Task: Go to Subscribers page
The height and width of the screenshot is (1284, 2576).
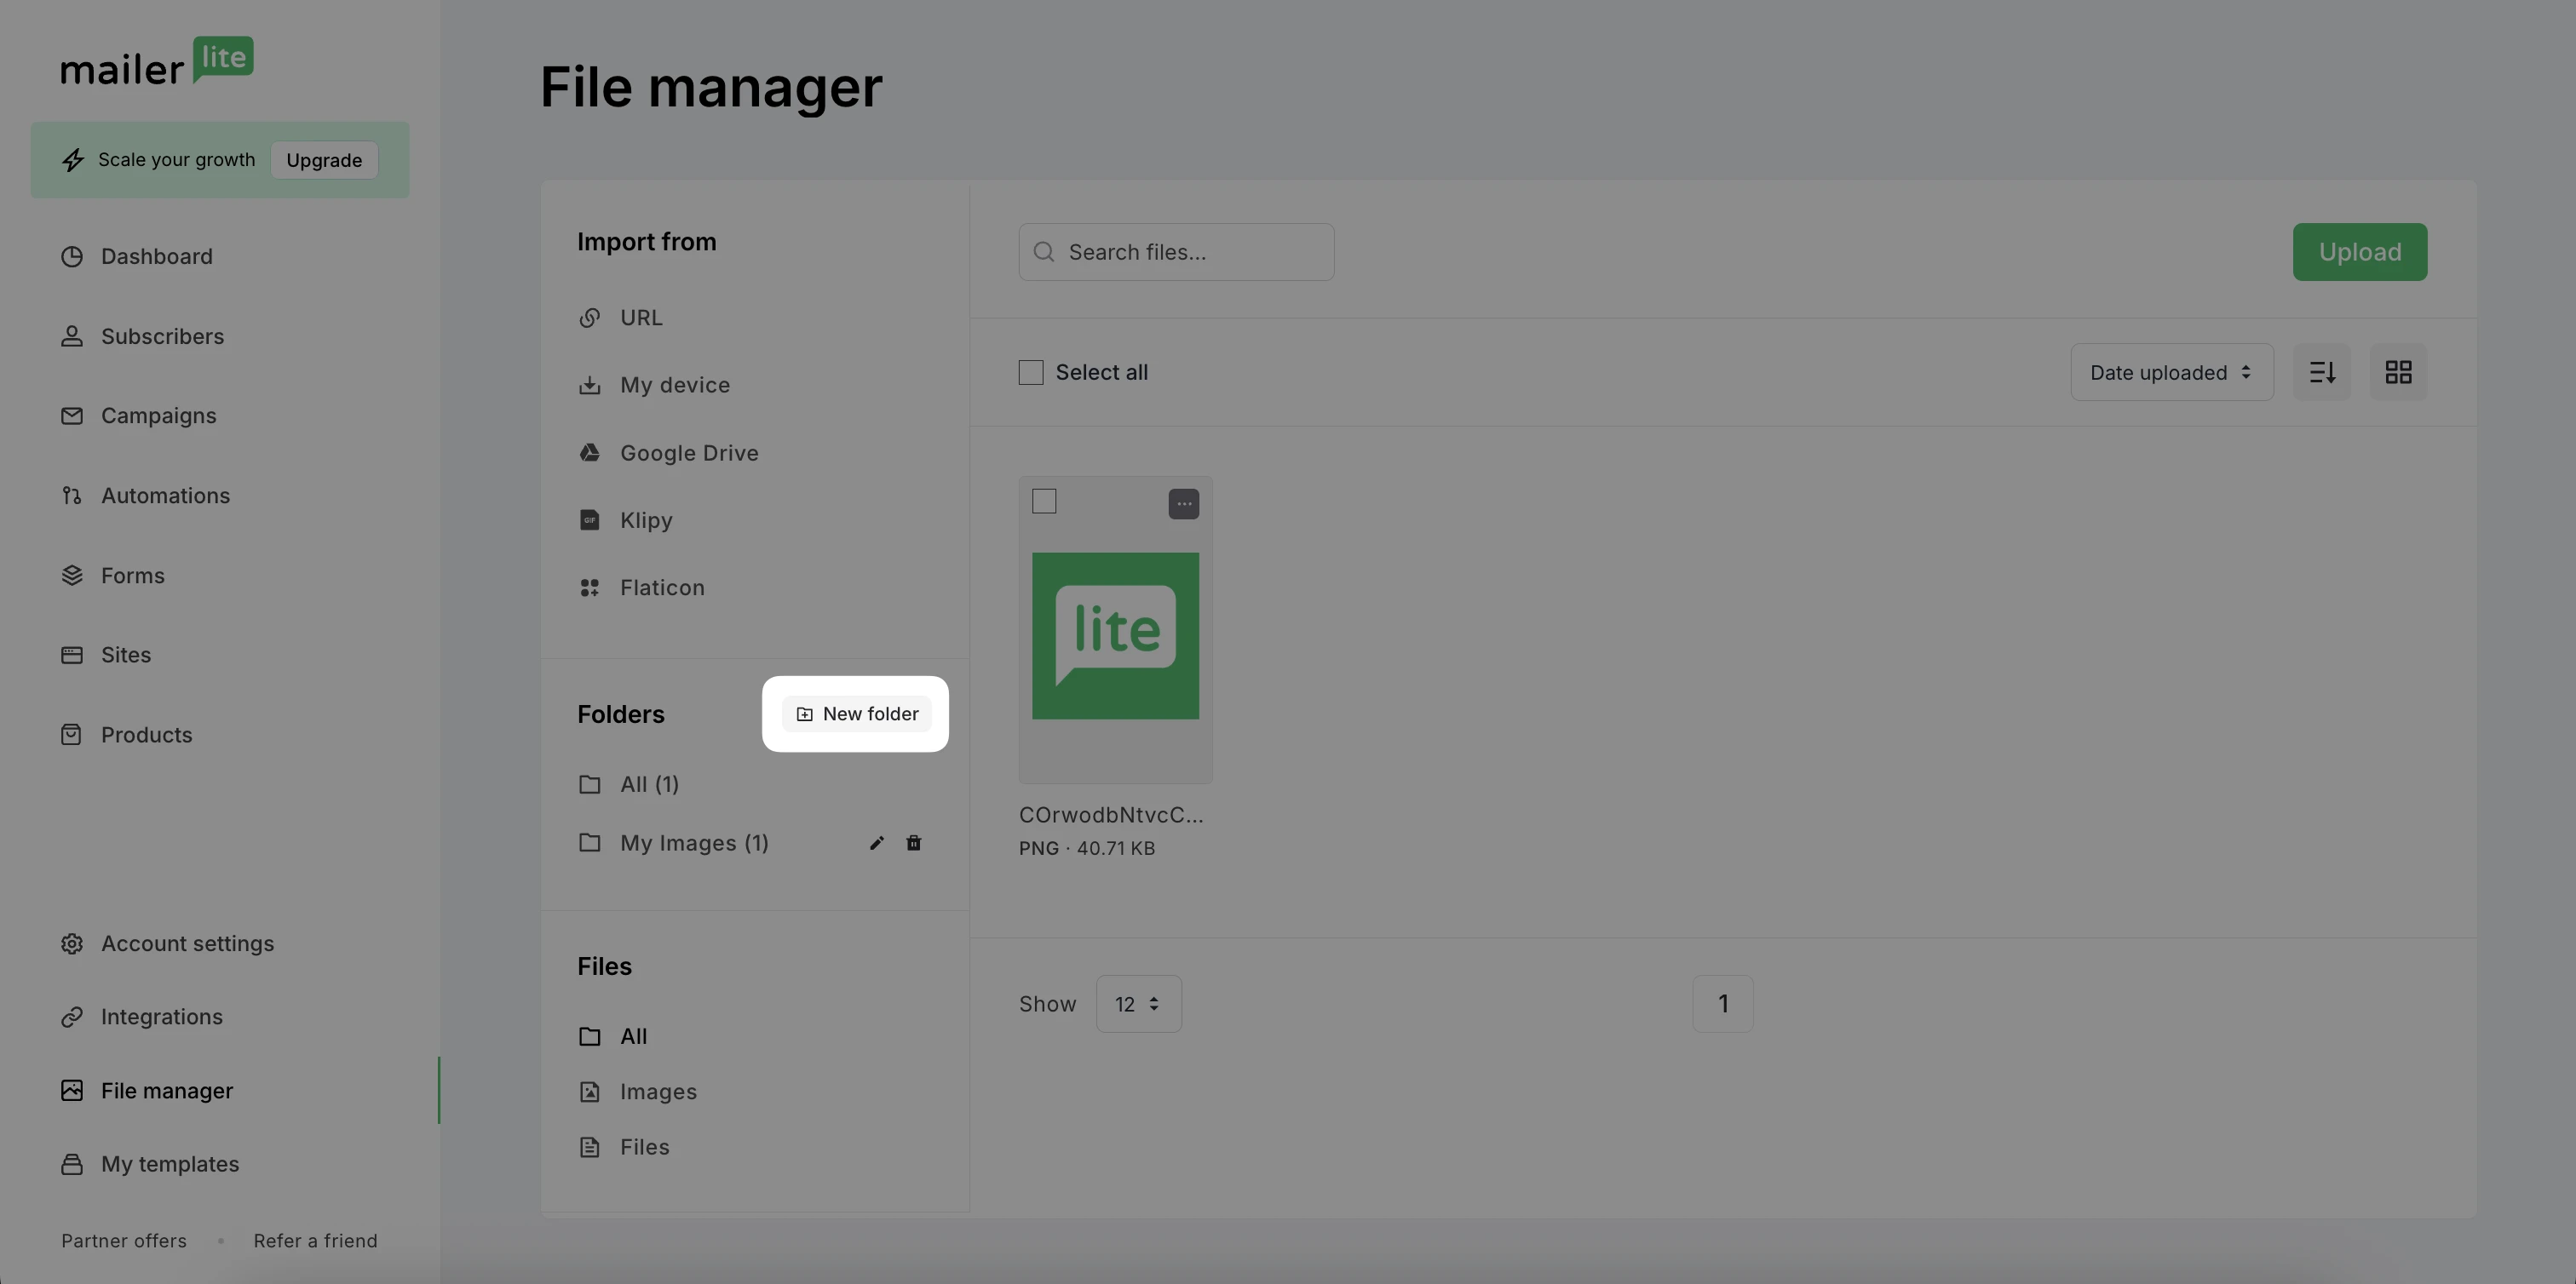Action: pos(163,336)
